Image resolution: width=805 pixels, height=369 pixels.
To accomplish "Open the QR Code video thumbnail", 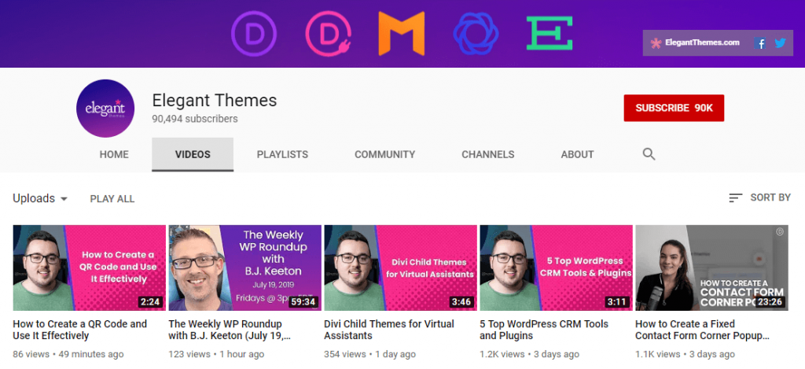I will [90, 268].
